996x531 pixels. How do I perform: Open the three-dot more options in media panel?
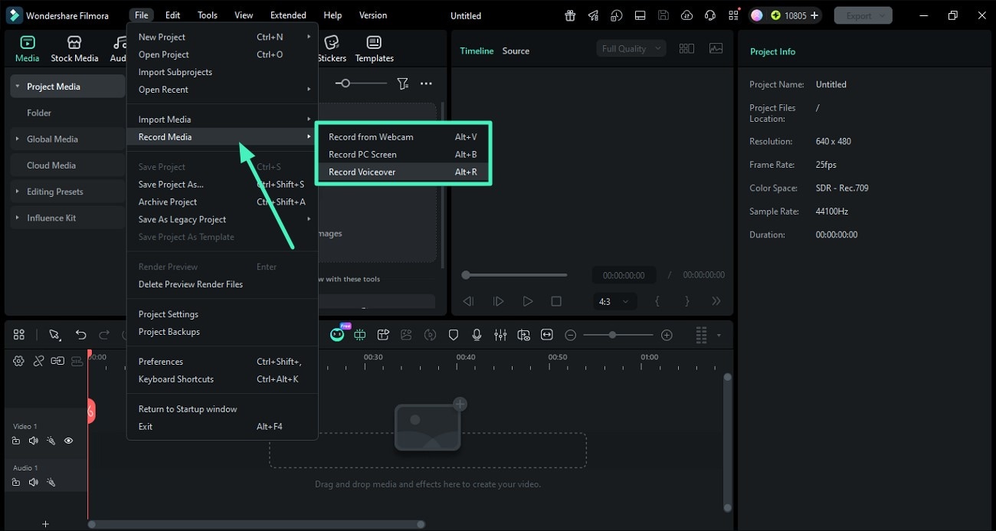[x=426, y=84]
